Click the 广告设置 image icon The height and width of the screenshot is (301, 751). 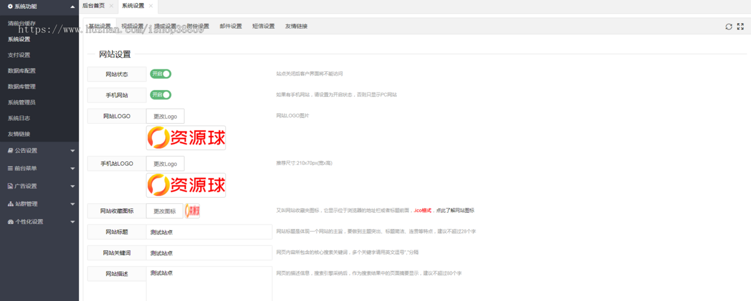[x=10, y=186]
